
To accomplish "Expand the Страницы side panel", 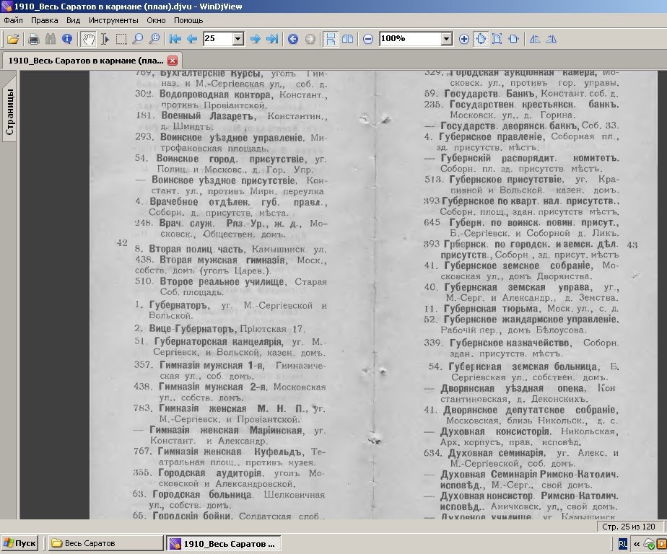I will [9, 113].
